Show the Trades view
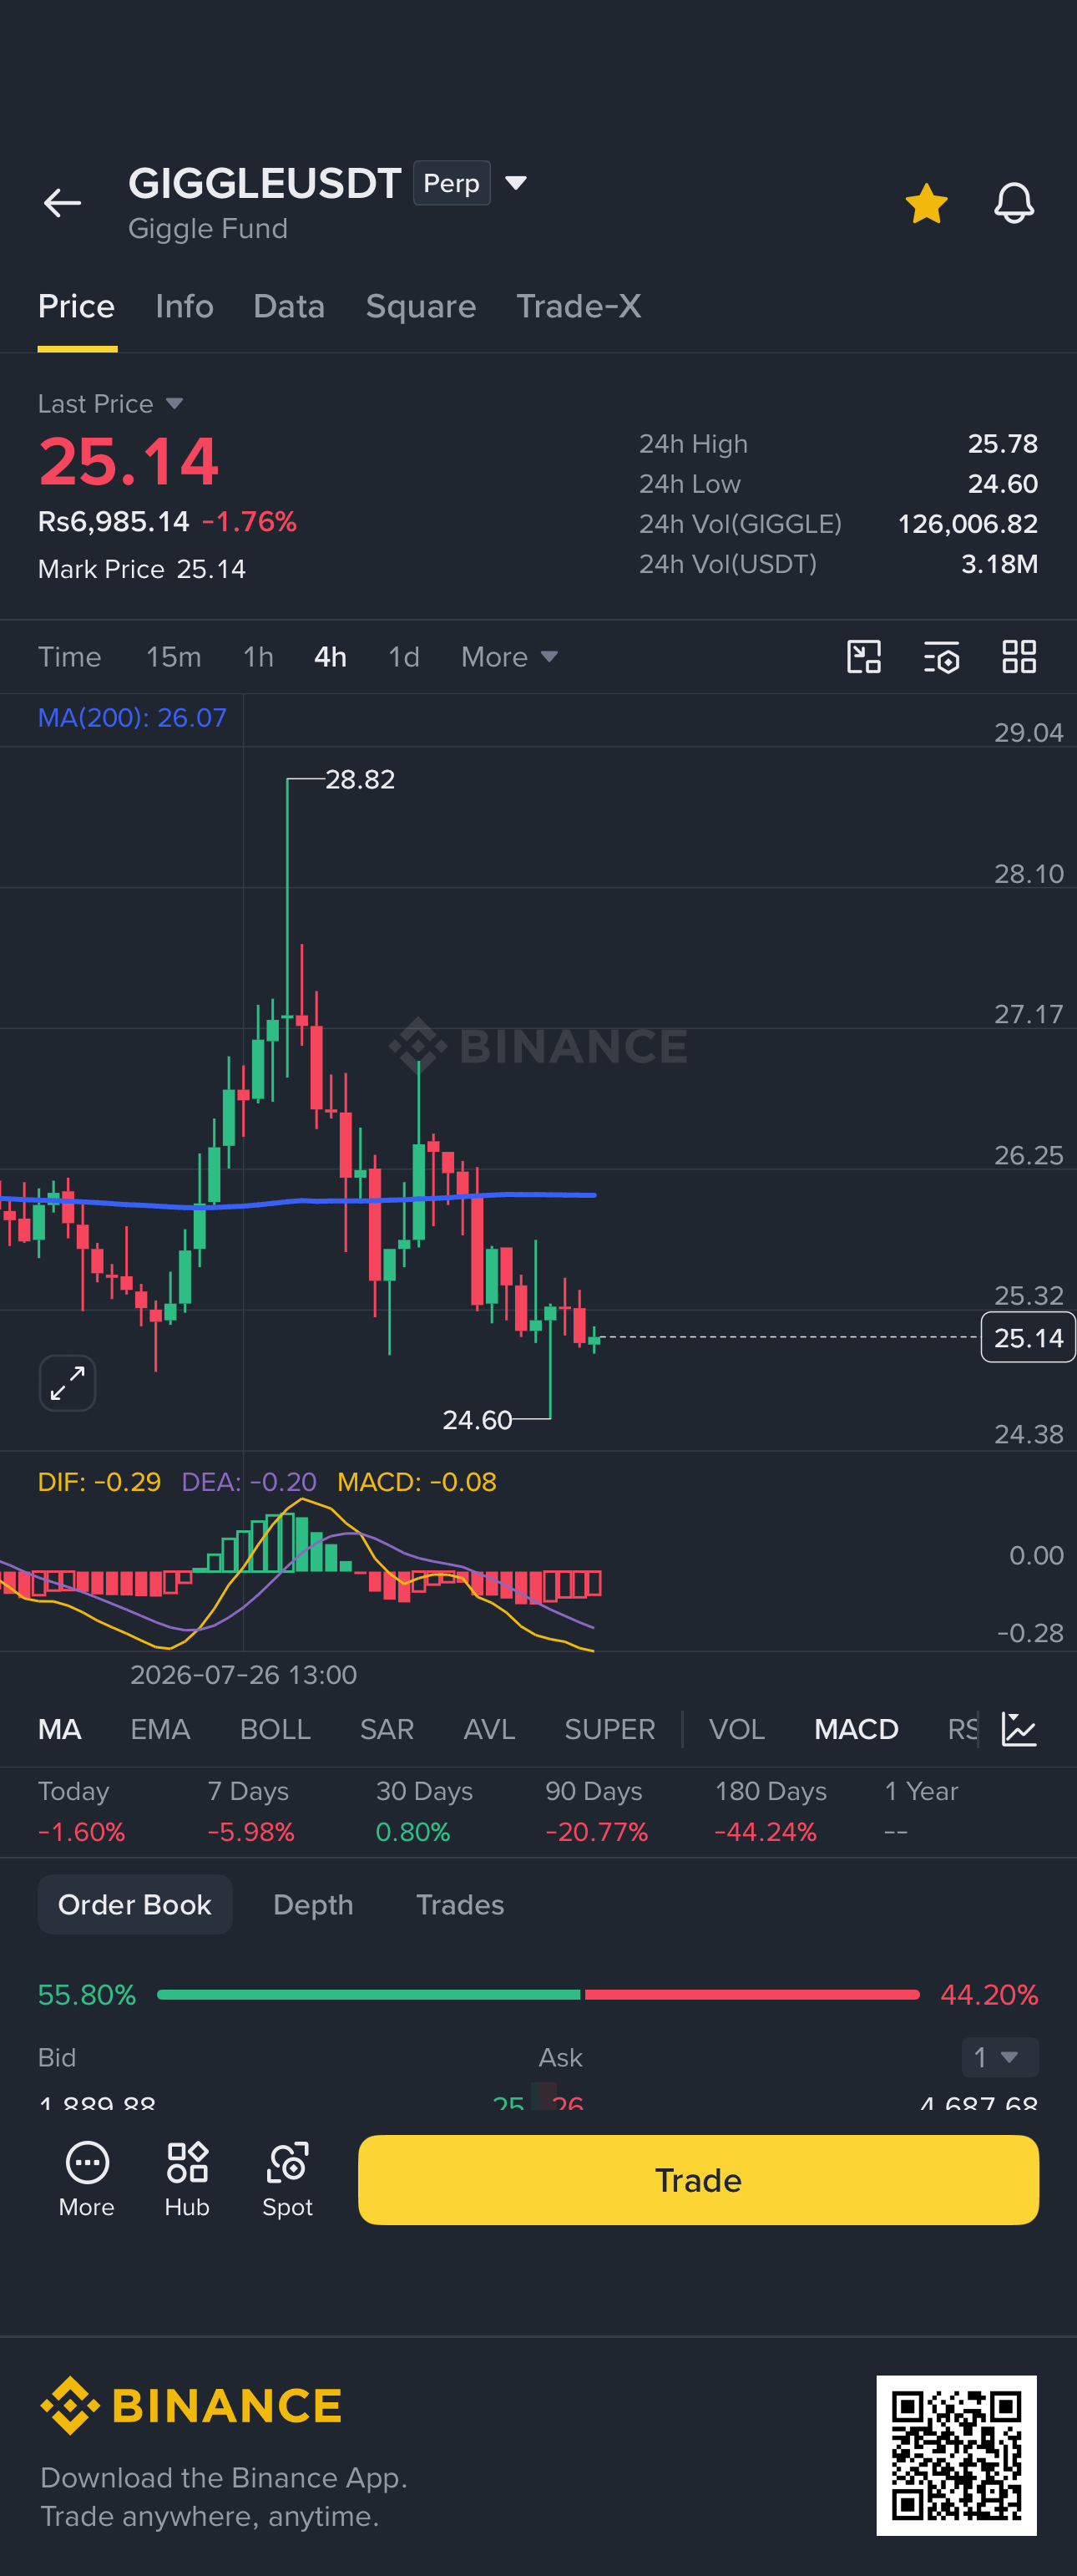The image size is (1077, 2576). tap(459, 1904)
